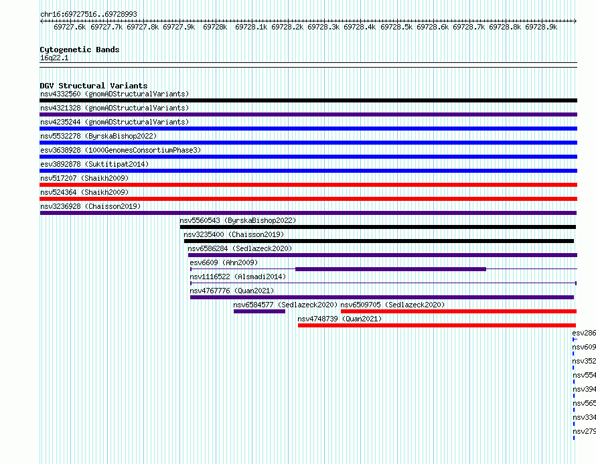
Task: Click the red bar for nsv4748739
Action: pos(437,325)
